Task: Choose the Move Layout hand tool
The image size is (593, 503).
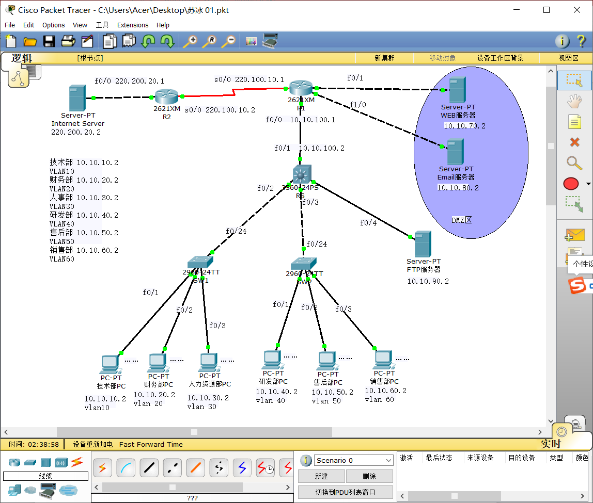Action: click(x=574, y=101)
